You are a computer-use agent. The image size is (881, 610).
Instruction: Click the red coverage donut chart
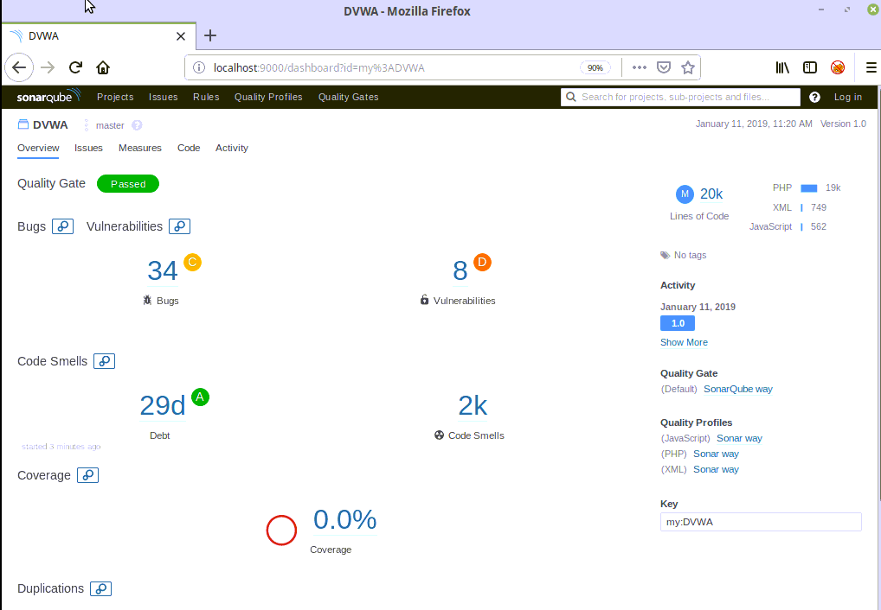[281, 530]
